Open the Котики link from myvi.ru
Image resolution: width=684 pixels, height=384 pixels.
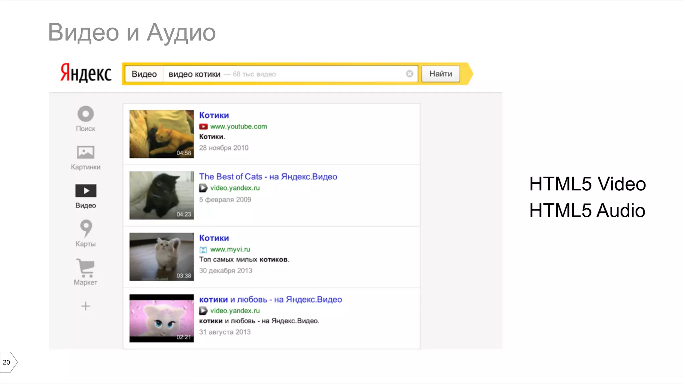214,238
